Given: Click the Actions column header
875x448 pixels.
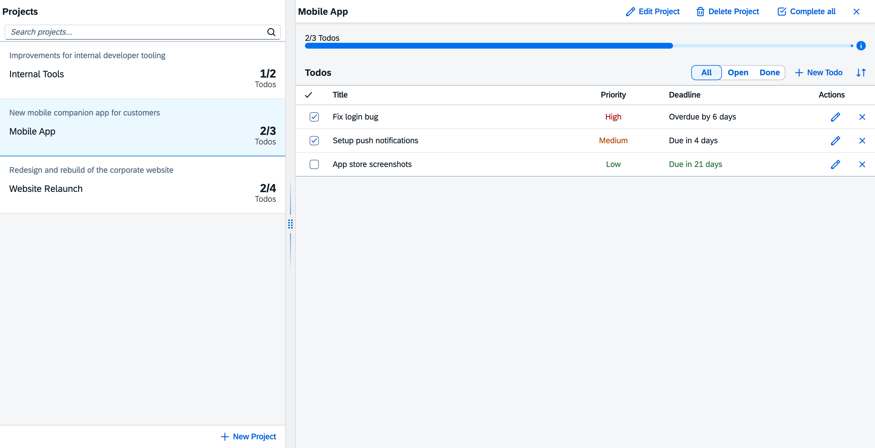Looking at the screenshot, I should coord(831,95).
